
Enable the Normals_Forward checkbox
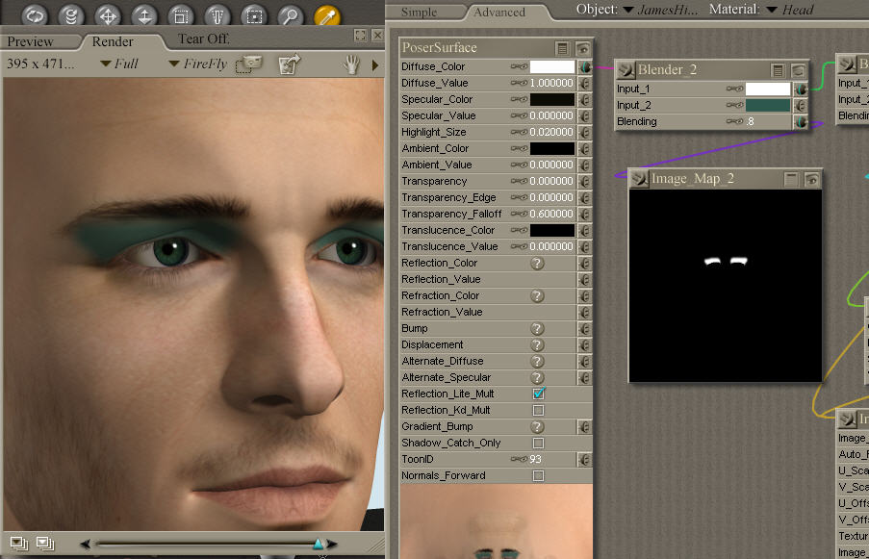(x=538, y=475)
